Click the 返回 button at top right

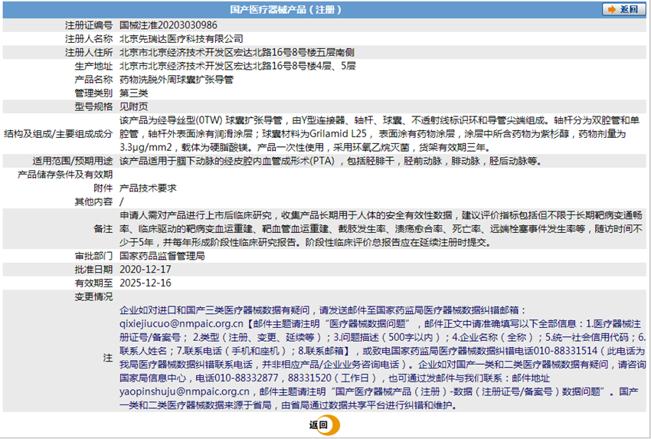click(x=623, y=9)
